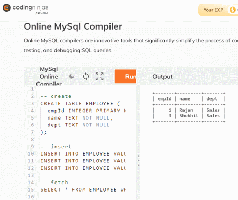
Task: Click the '-- create' comment line
Action: click(56, 96)
